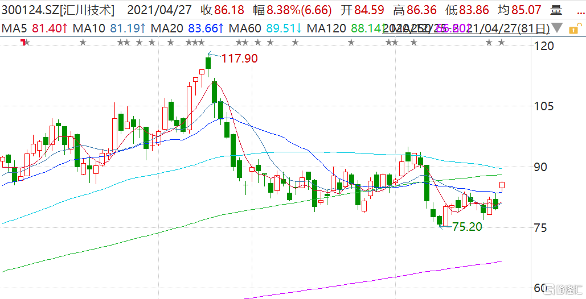The height and width of the screenshot is (299, 586).
Task: Click the high price 高86.36
Action: click(415, 10)
